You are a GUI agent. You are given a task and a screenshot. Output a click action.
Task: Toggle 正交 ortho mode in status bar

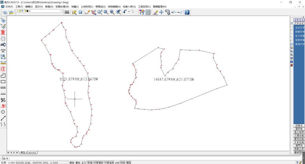point(84,163)
